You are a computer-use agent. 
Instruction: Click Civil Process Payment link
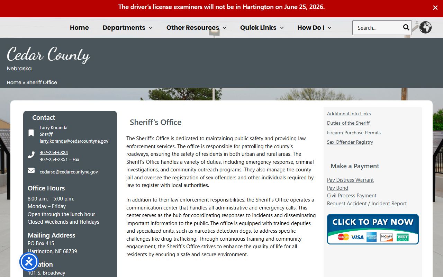[x=352, y=196]
